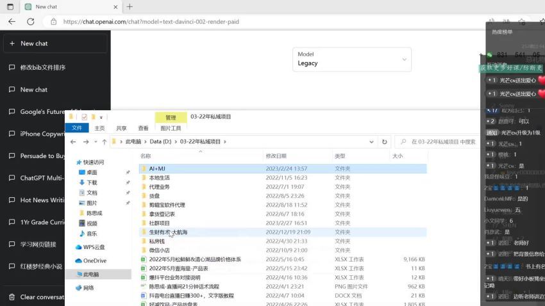The width and height of the screenshot is (545, 306).
Task: Click the properties checkmark quick access icon
Action: click(84, 117)
